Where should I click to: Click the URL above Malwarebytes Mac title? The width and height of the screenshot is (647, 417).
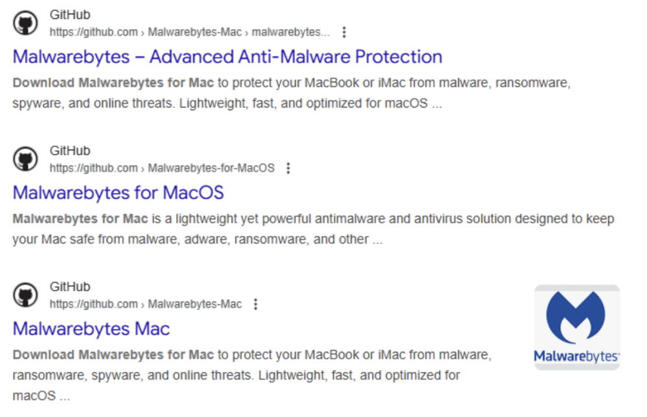pos(146,304)
